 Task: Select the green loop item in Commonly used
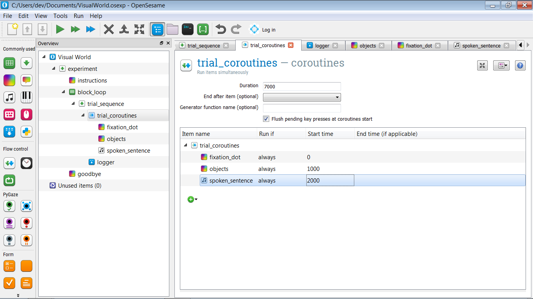point(9,63)
